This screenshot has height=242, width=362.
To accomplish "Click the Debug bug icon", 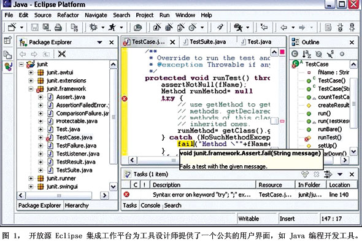I will point(93,27).
